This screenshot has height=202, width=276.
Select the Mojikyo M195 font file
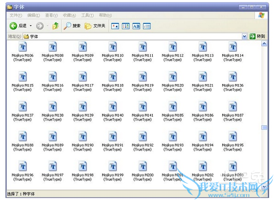(x=233, y=141)
